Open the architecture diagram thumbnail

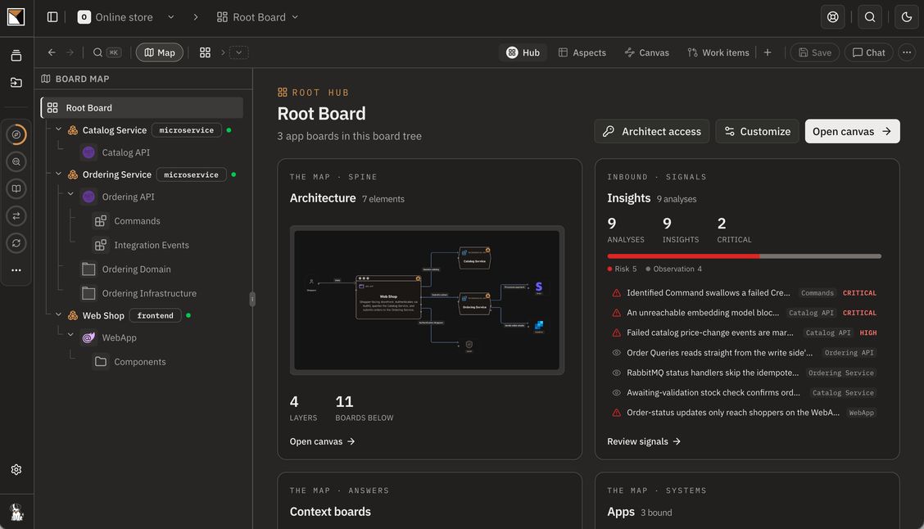click(428, 301)
